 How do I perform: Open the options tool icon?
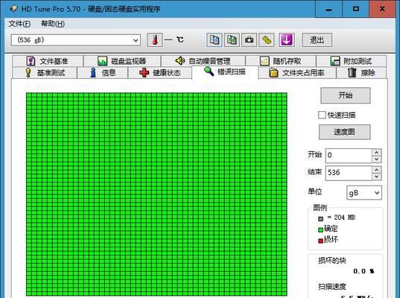tap(267, 39)
